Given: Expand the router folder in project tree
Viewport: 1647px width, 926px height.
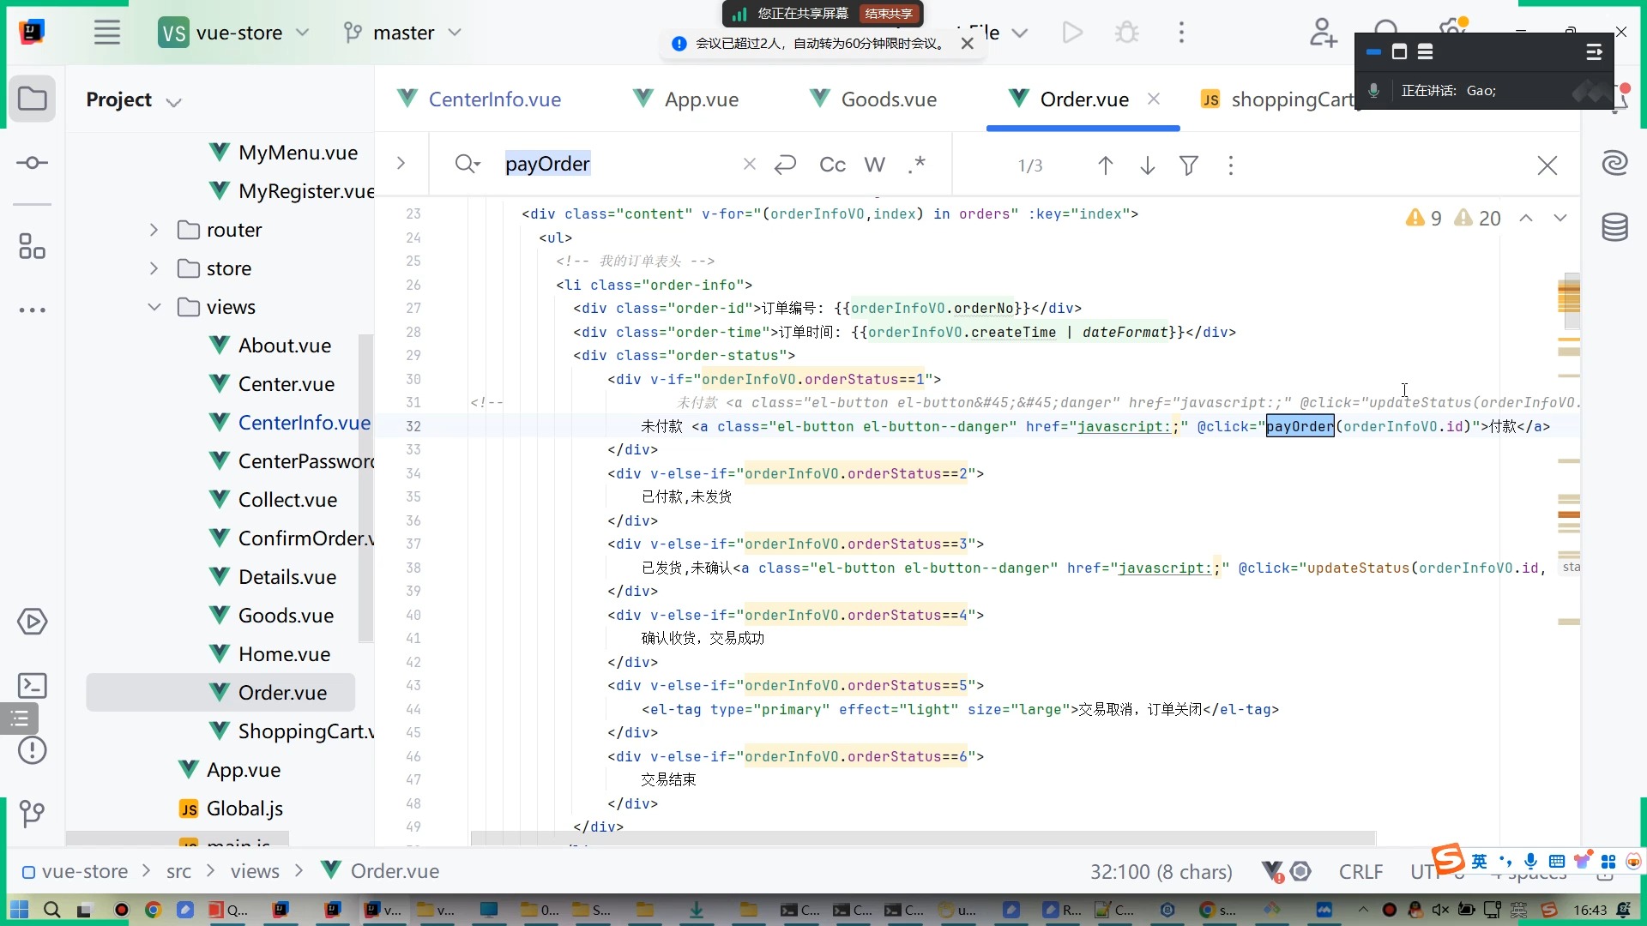Looking at the screenshot, I should (x=152, y=230).
